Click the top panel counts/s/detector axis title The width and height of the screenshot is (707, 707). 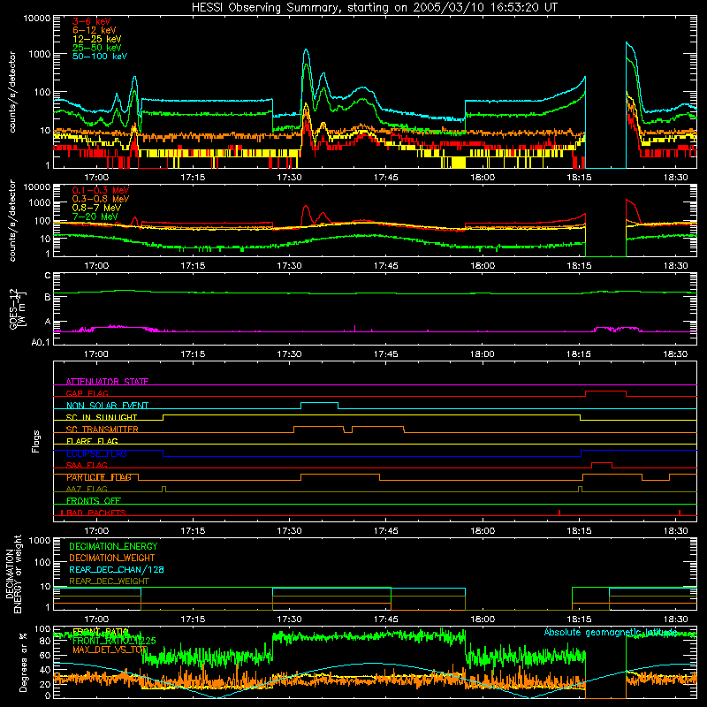pyautogui.click(x=12, y=92)
